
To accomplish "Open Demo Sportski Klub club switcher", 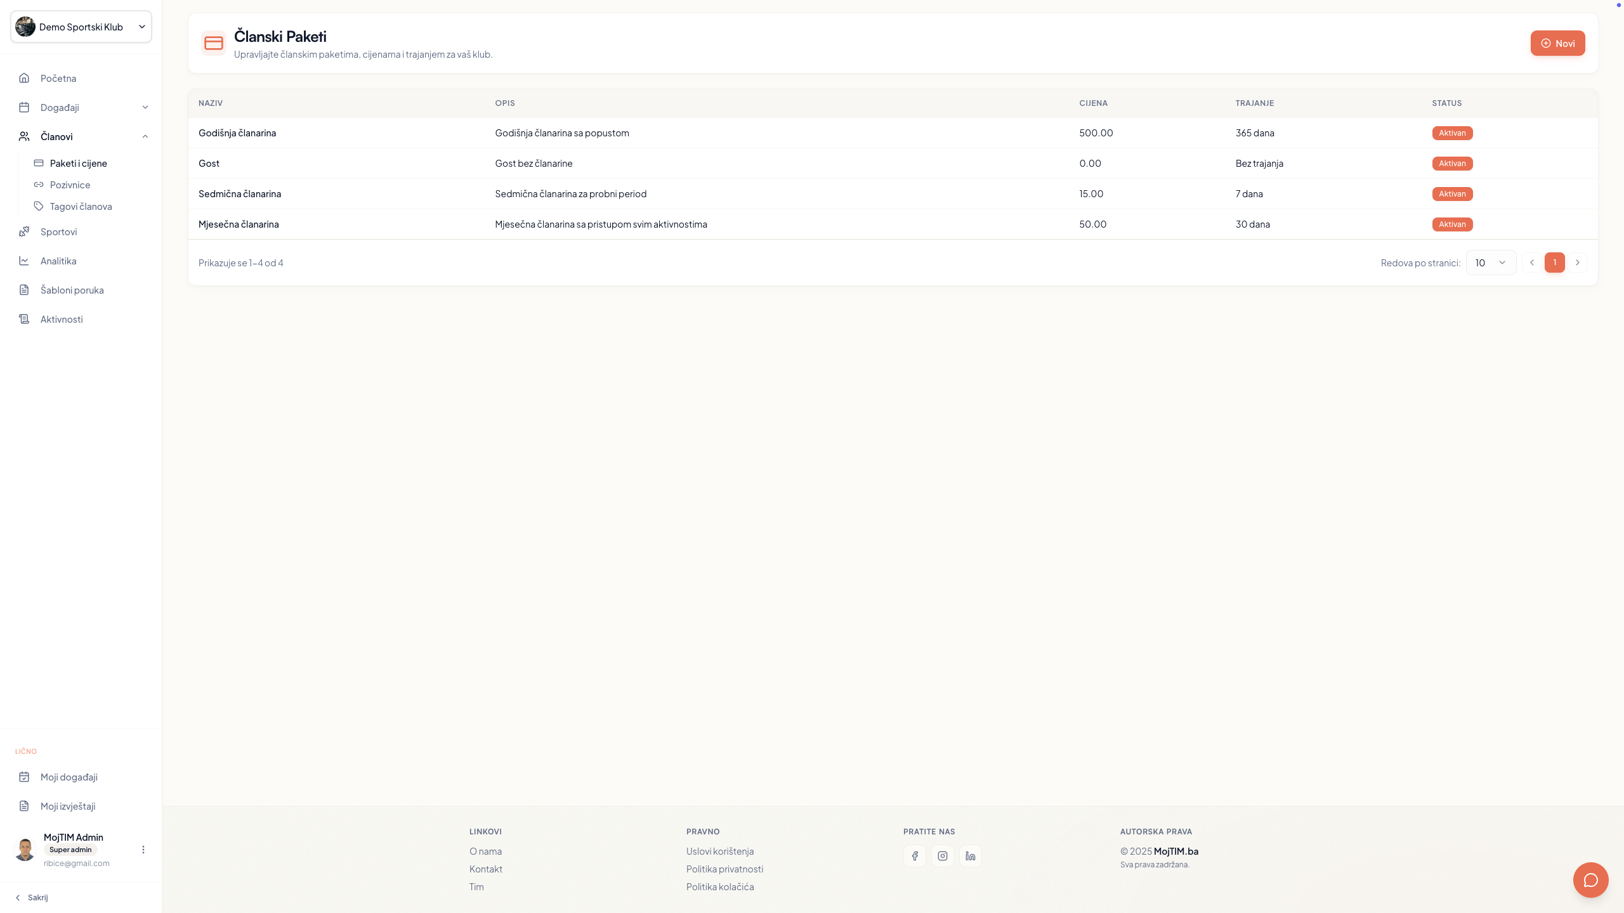I will tap(81, 27).
